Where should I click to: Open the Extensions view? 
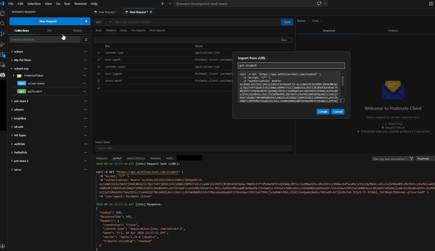click(x=3, y=54)
